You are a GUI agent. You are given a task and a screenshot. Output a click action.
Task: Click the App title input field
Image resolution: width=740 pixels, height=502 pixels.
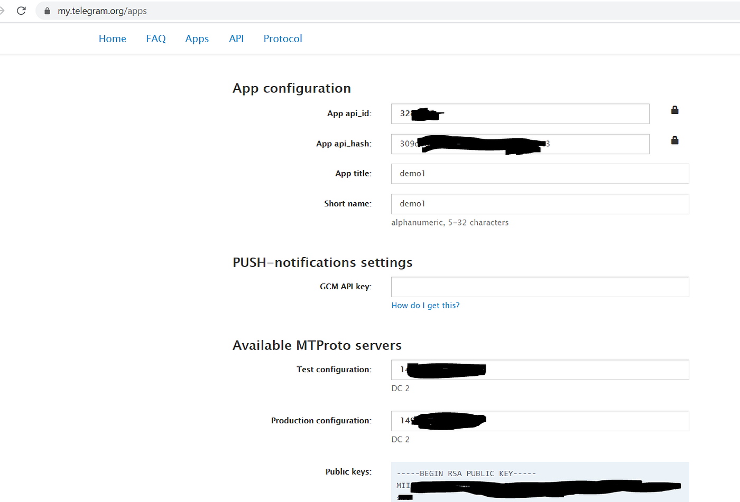coord(540,174)
